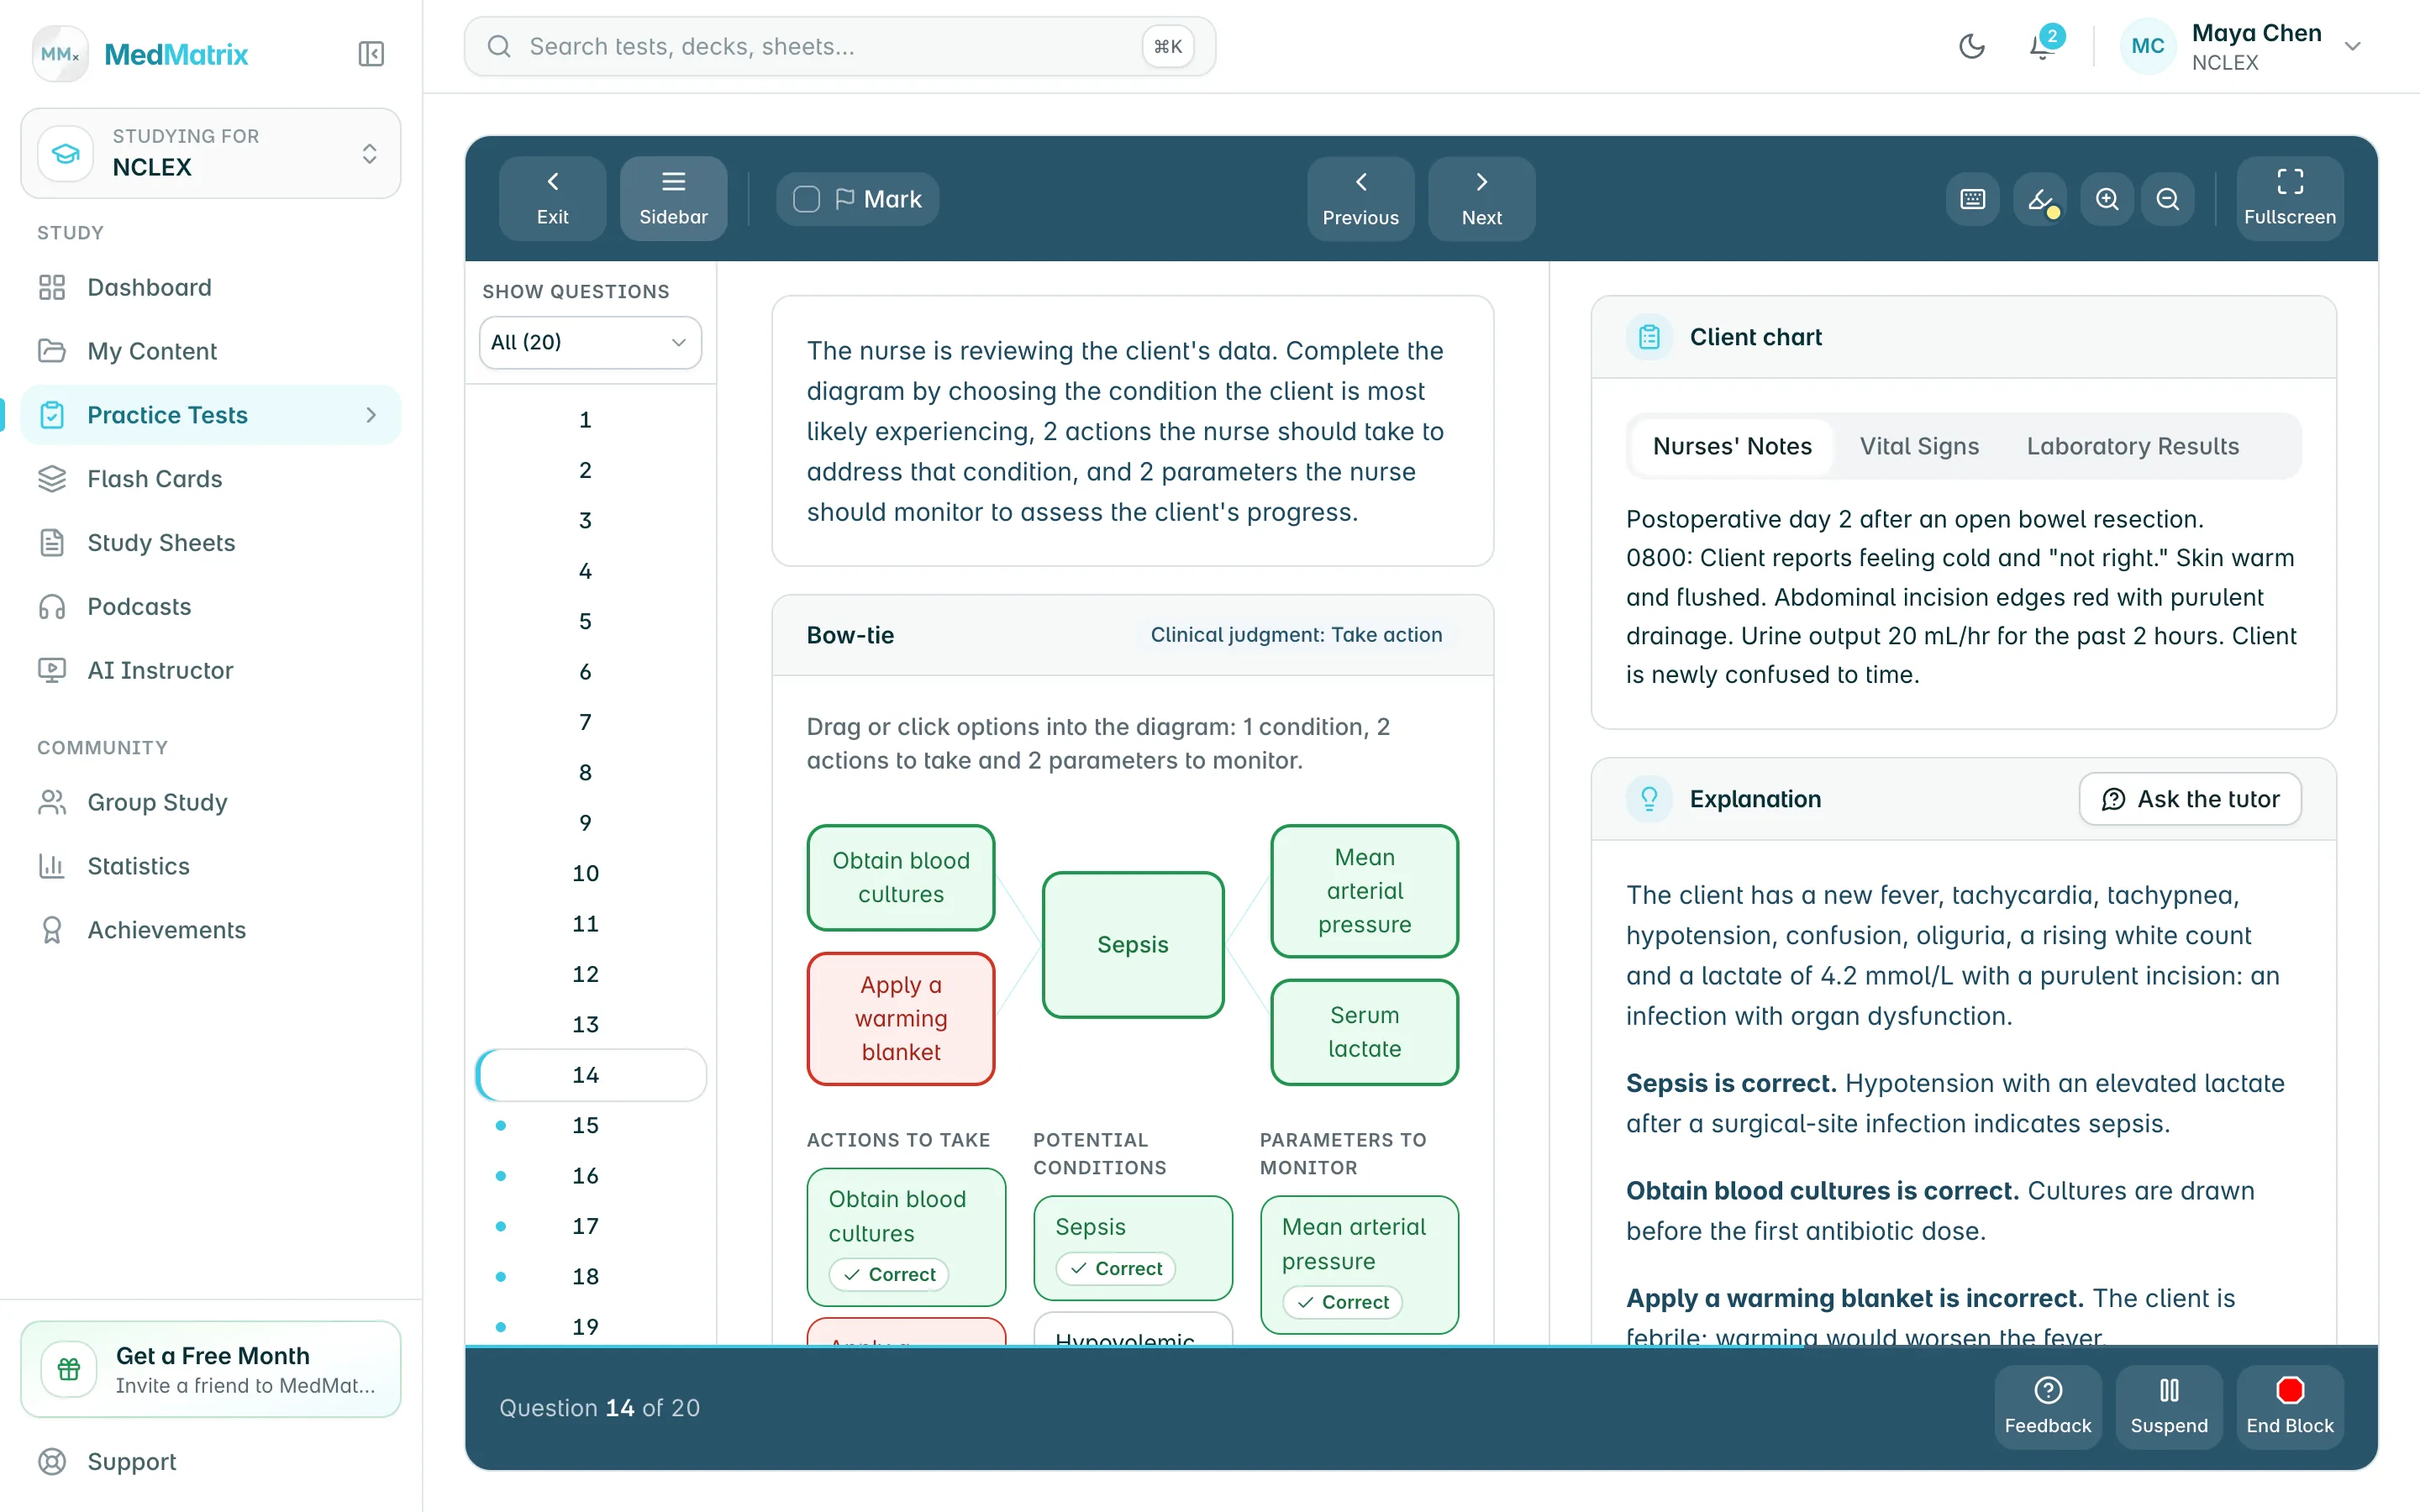
Task: Expand the Studying For NCLEX selector
Action: (x=210, y=153)
